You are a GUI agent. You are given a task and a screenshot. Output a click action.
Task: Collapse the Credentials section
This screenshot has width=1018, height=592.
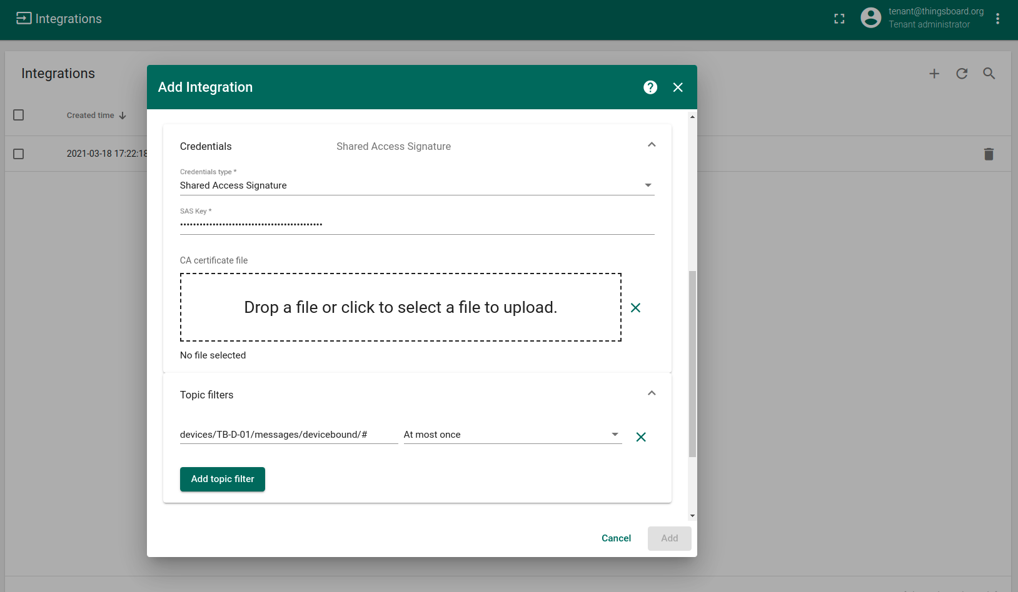(652, 145)
